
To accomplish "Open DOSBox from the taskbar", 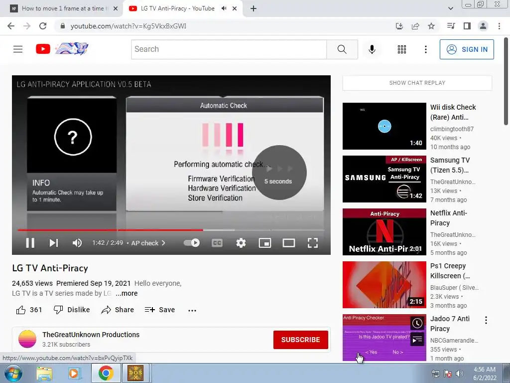I will pyautogui.click(x=135, y=373).
